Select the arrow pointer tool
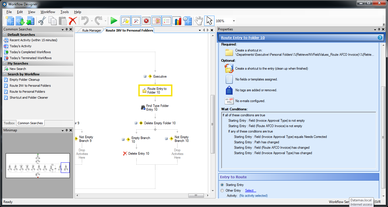Screen dimensions: 388x207 [209, 21]
